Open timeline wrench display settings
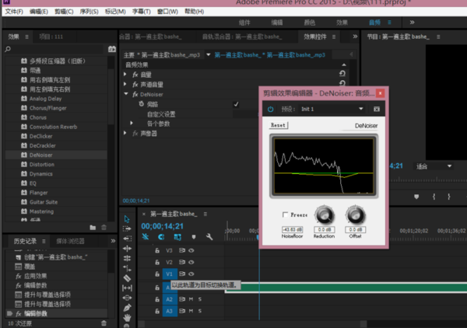 coord(209,237)
